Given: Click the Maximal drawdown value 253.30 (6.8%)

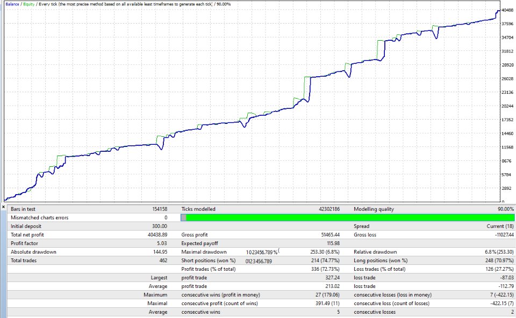Looking at the screenshot, I should pyautogui.click(x=325, y=252).
